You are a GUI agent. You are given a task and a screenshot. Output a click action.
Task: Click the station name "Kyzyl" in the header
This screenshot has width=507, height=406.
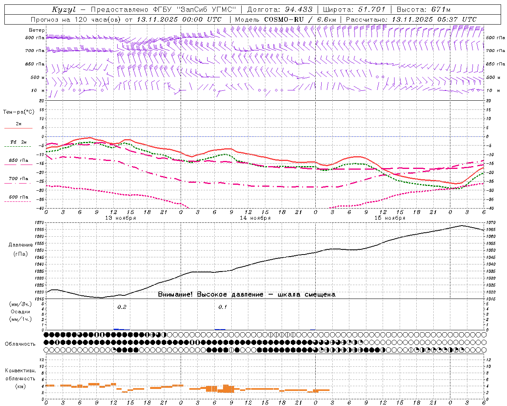[64, 10]
